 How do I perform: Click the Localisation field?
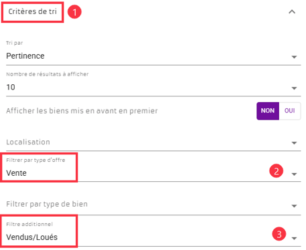(x=153, y=142)
